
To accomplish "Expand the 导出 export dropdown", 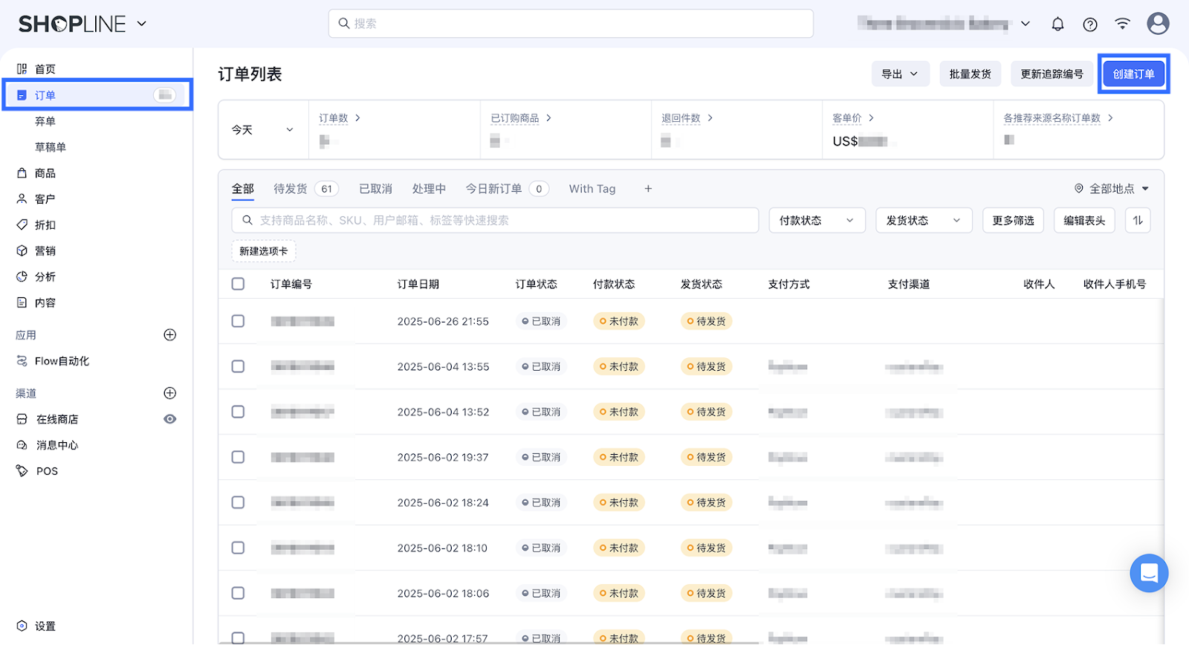I will tap(900, 74).
